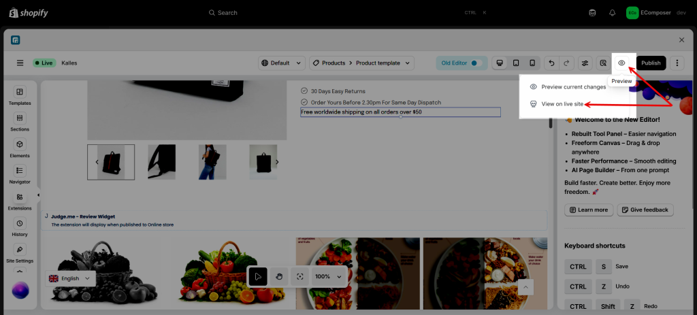Click the purple AI orb icon
The width and height of the screenshot is (697, 315).
coord(20,290)
